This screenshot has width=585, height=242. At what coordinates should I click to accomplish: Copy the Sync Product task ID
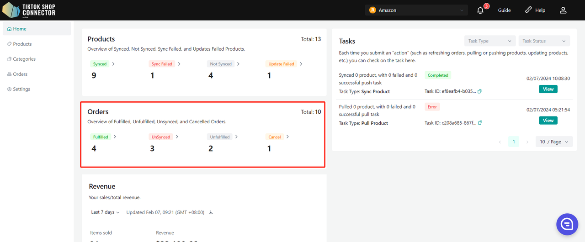480,91
